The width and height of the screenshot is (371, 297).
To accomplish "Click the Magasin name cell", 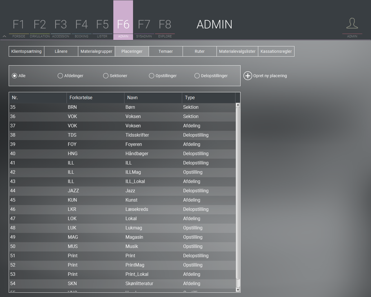I will [134, 237].
